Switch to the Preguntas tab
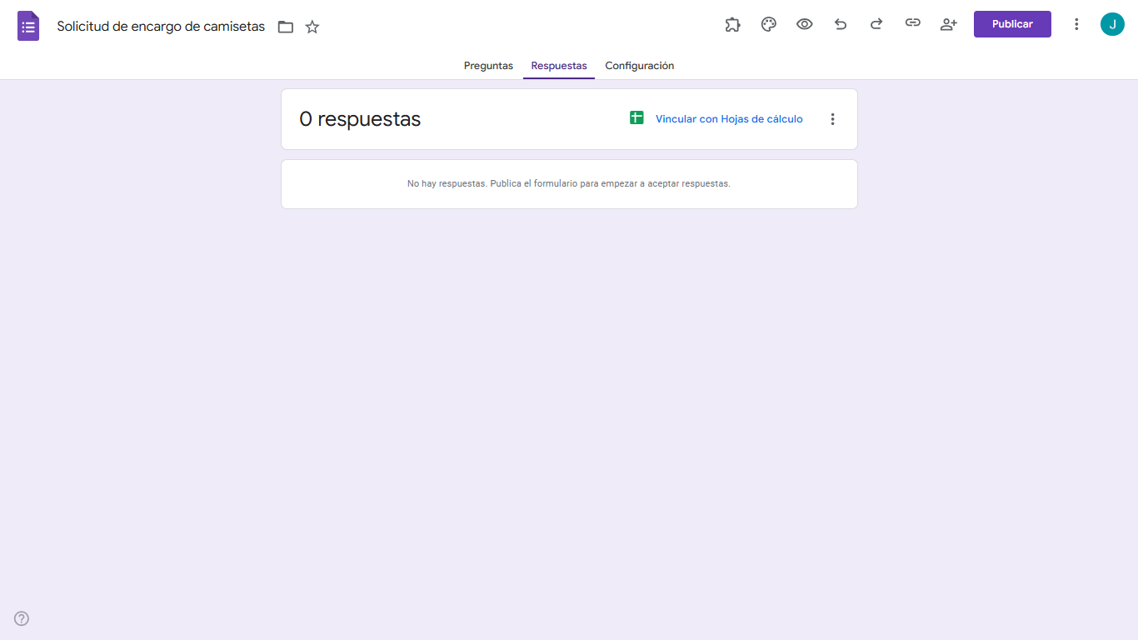Screen dimensions: 1138x640 pos(488,66)
